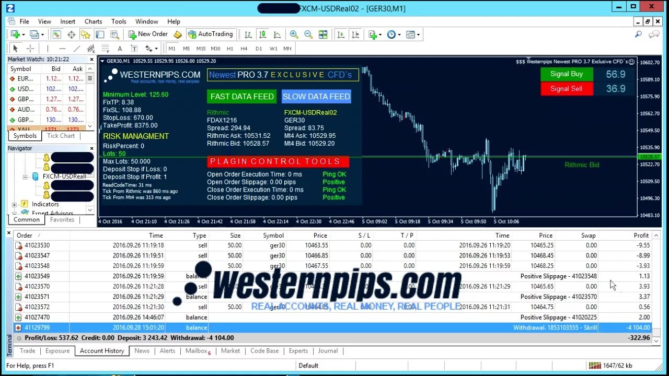669x376 pixels.
Task: Tile windows with the grid icon
Action: (x=323, y=34)
